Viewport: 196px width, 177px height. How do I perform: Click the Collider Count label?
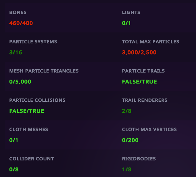click(31, 159)
